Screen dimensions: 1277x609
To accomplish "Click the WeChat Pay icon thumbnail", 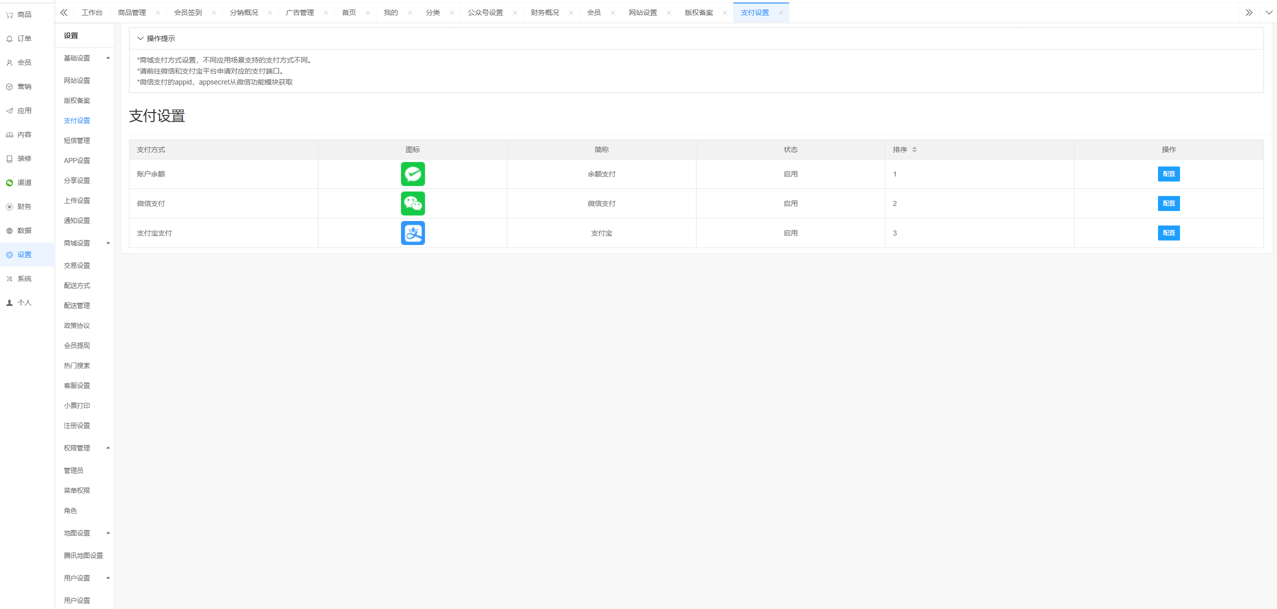I will point(412,203).
